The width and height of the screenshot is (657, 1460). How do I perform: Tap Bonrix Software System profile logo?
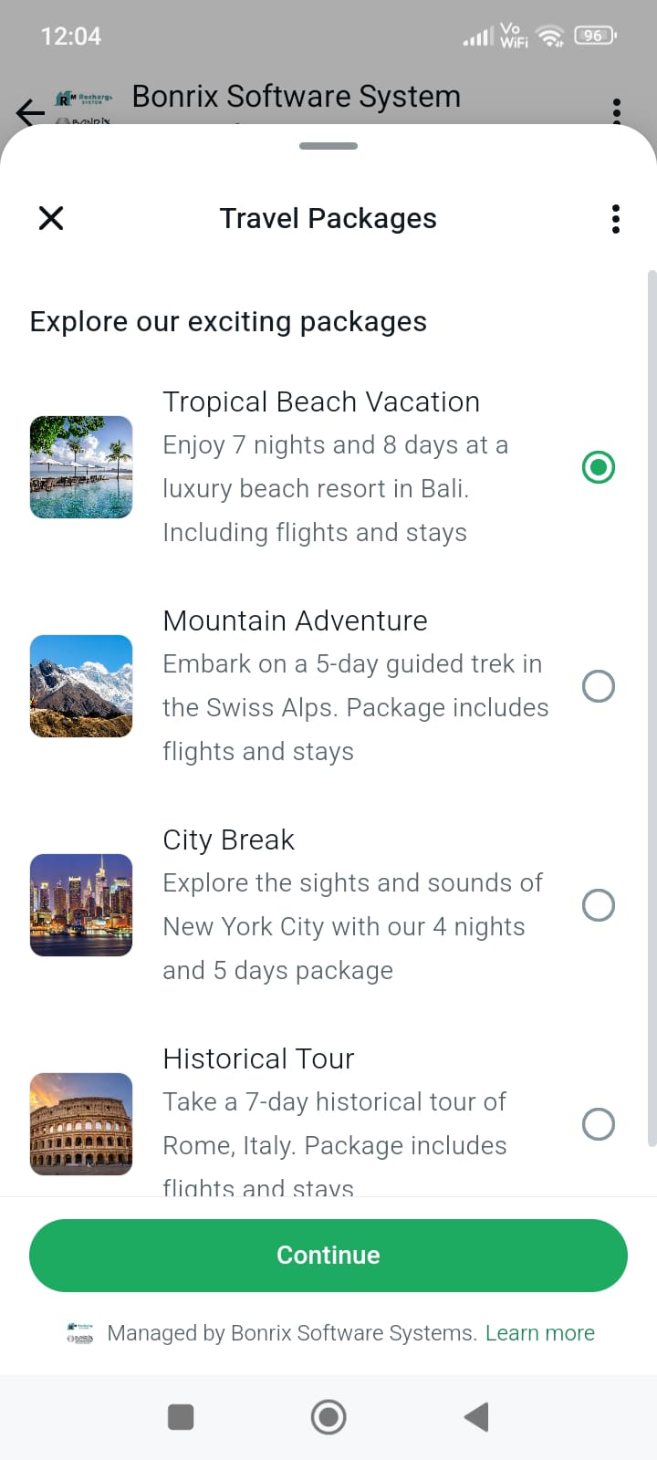(x=84, y=106)
